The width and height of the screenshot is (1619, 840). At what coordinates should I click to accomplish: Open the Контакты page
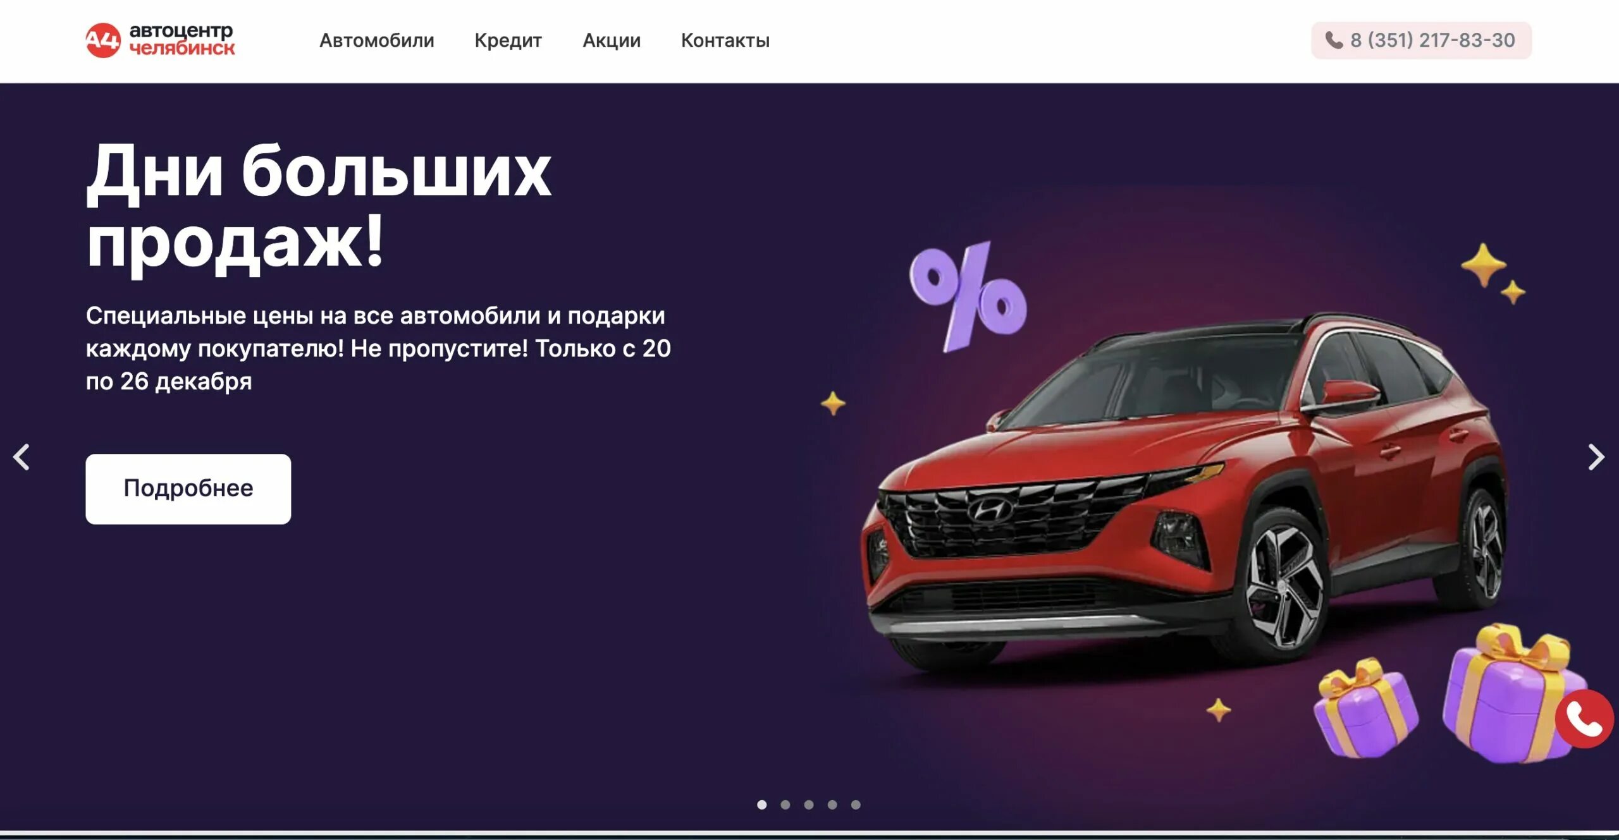pos(725,40)
